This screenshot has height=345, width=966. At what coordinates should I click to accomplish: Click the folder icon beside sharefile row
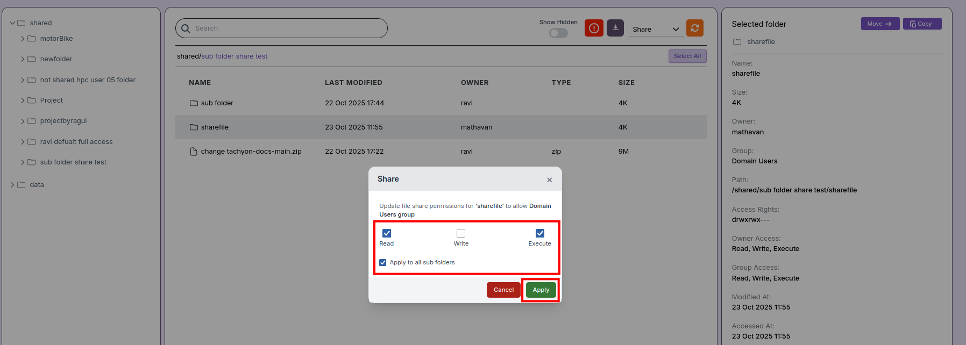coord(194,127)
